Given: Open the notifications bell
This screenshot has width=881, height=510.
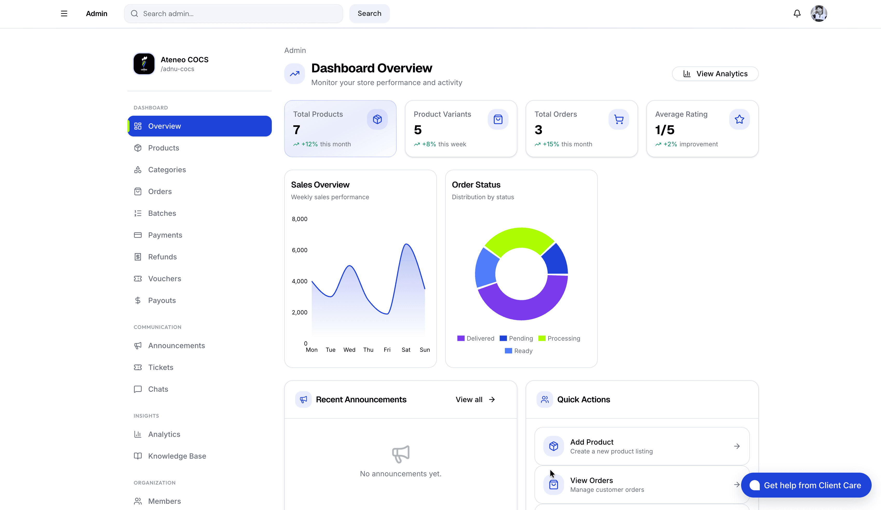Looking at the screenshot, I should click(x=797, y=14).
